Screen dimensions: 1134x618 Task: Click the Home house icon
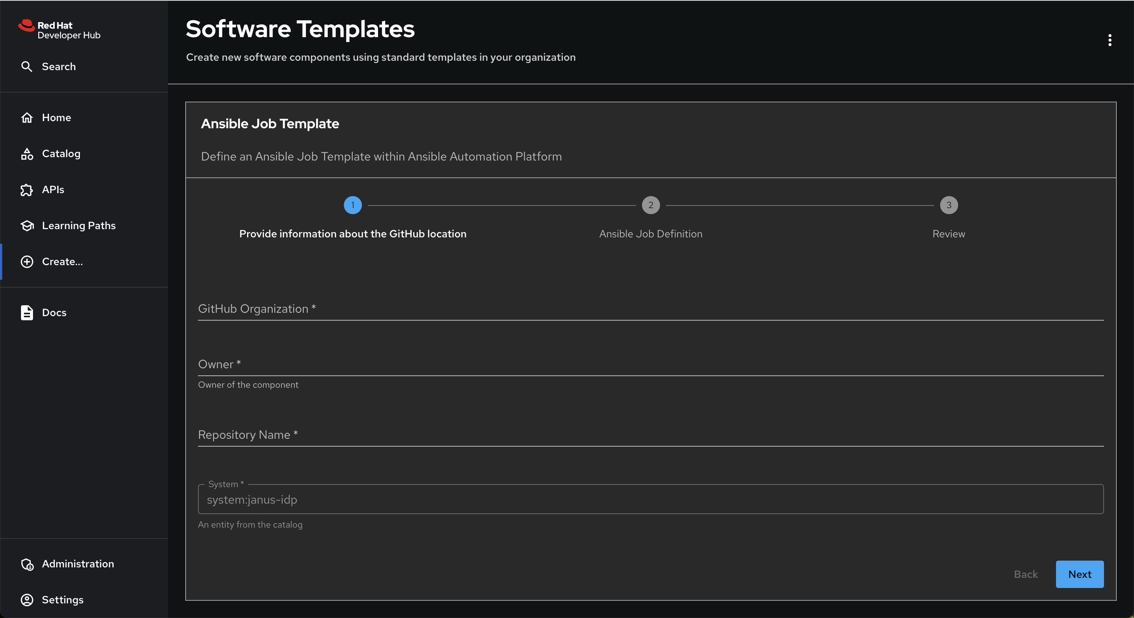(x=27, y=117)
